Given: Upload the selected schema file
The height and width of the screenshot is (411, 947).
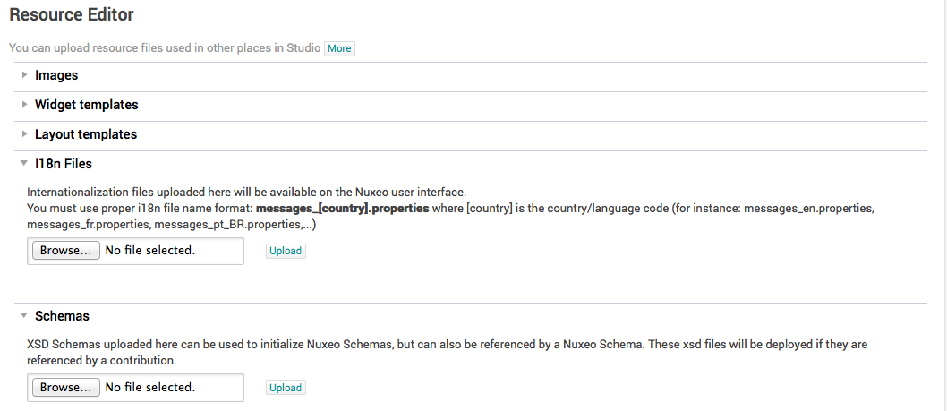Looking at the screenshot, I should tap(286, 388).
